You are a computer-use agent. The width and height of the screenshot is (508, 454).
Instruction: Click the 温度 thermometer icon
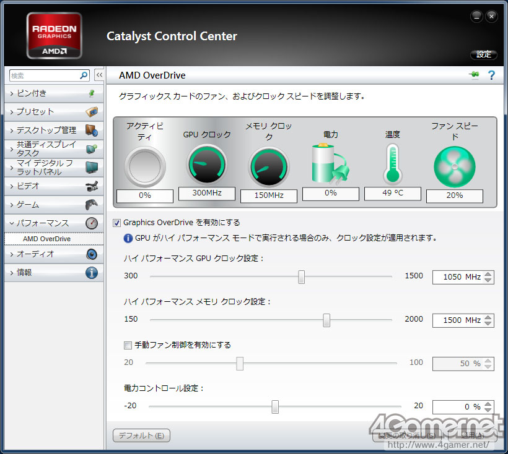click(393, 164)
